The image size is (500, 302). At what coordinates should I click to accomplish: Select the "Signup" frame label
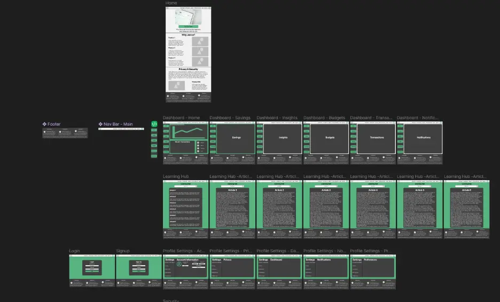(x=123, y=251)
